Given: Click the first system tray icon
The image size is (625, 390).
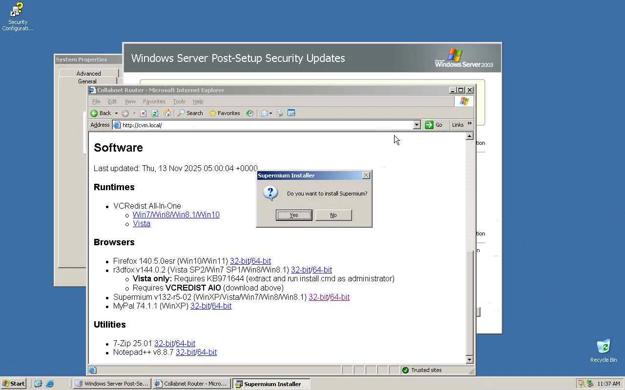Looking at the screenshot, I should (581, 384).
